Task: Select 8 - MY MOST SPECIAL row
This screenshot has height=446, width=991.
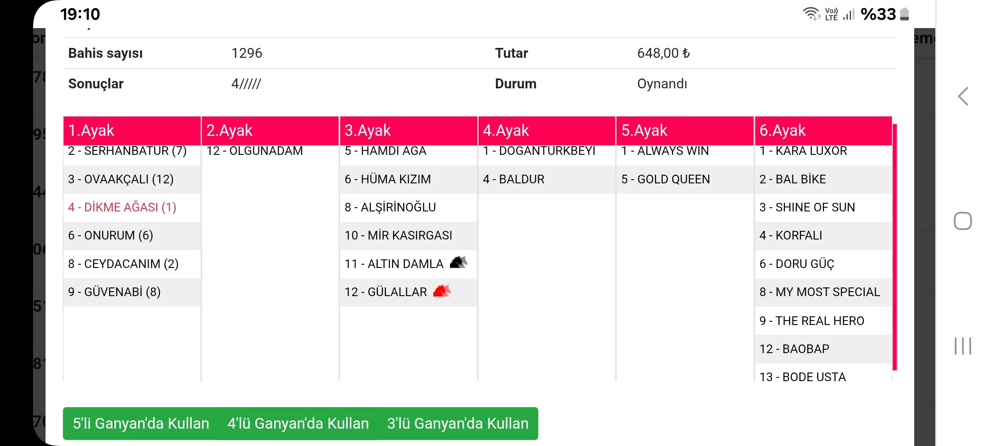Action: pos(820,292)
